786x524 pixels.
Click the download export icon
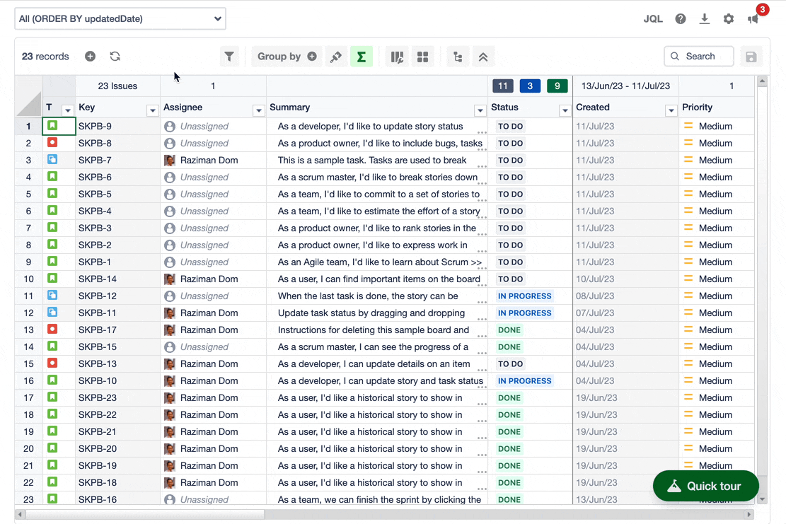pos(705,19)
